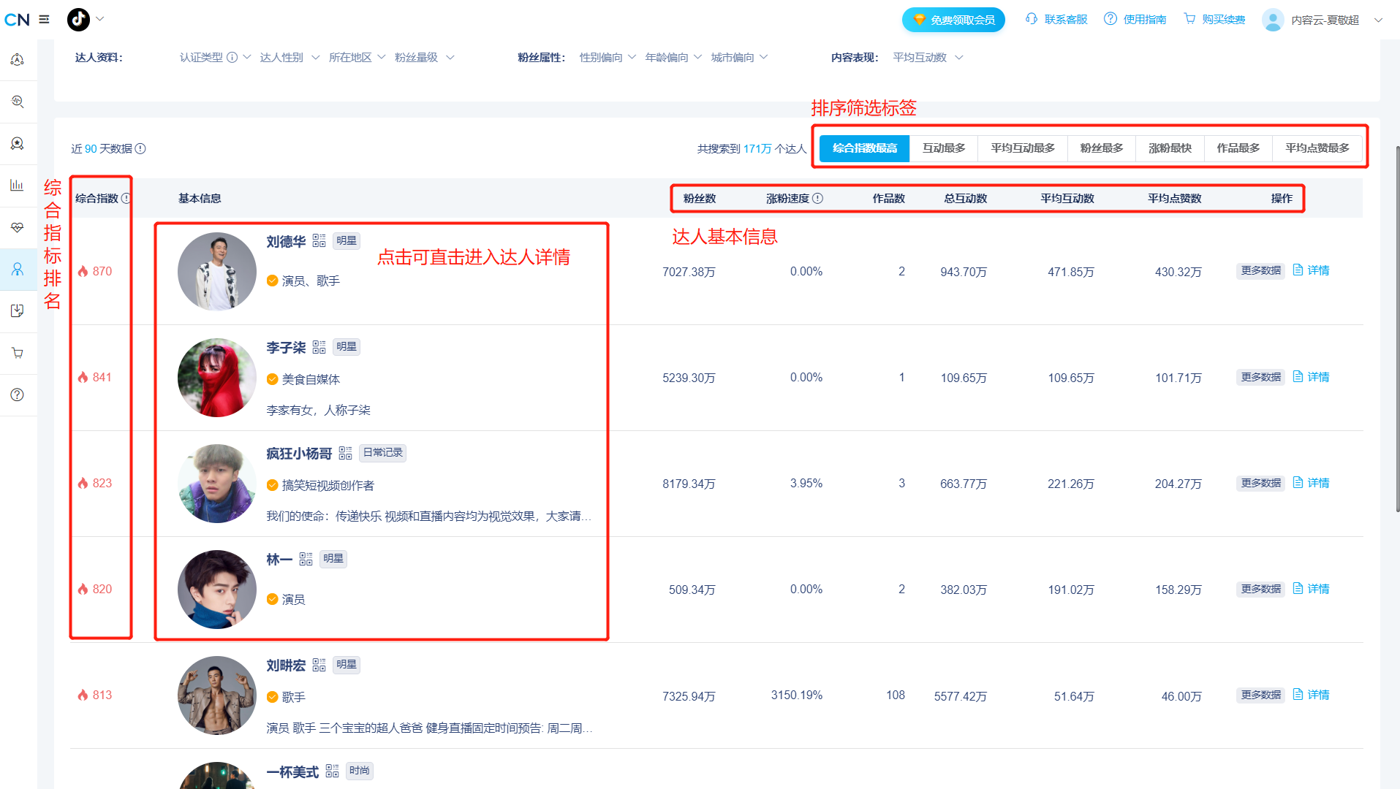This screenshot has height=789, width=1400.
Task: Open the help question mark icon in the sidebar
Action: coord(18,395)
